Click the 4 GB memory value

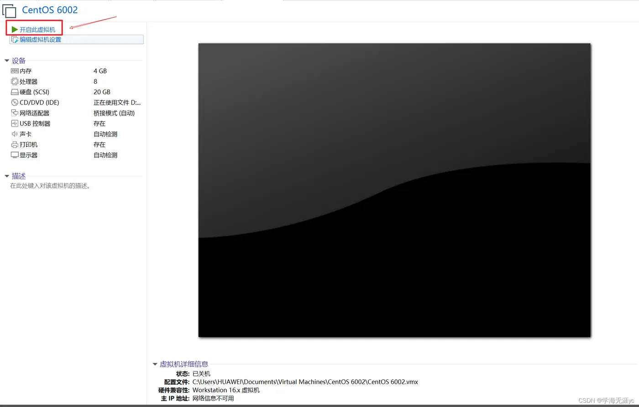100,71
